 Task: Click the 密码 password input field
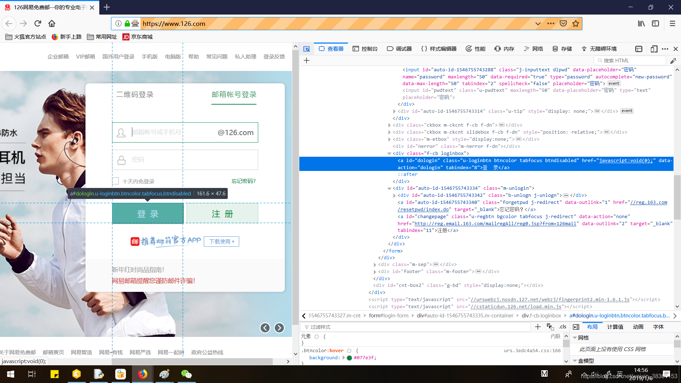(x=185, y=160)
